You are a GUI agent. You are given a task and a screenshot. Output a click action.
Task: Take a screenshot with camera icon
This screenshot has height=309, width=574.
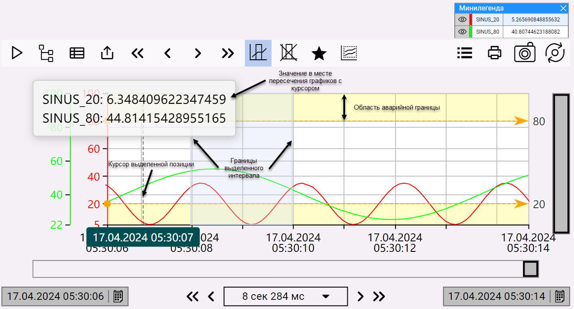[x=525, y=53]
